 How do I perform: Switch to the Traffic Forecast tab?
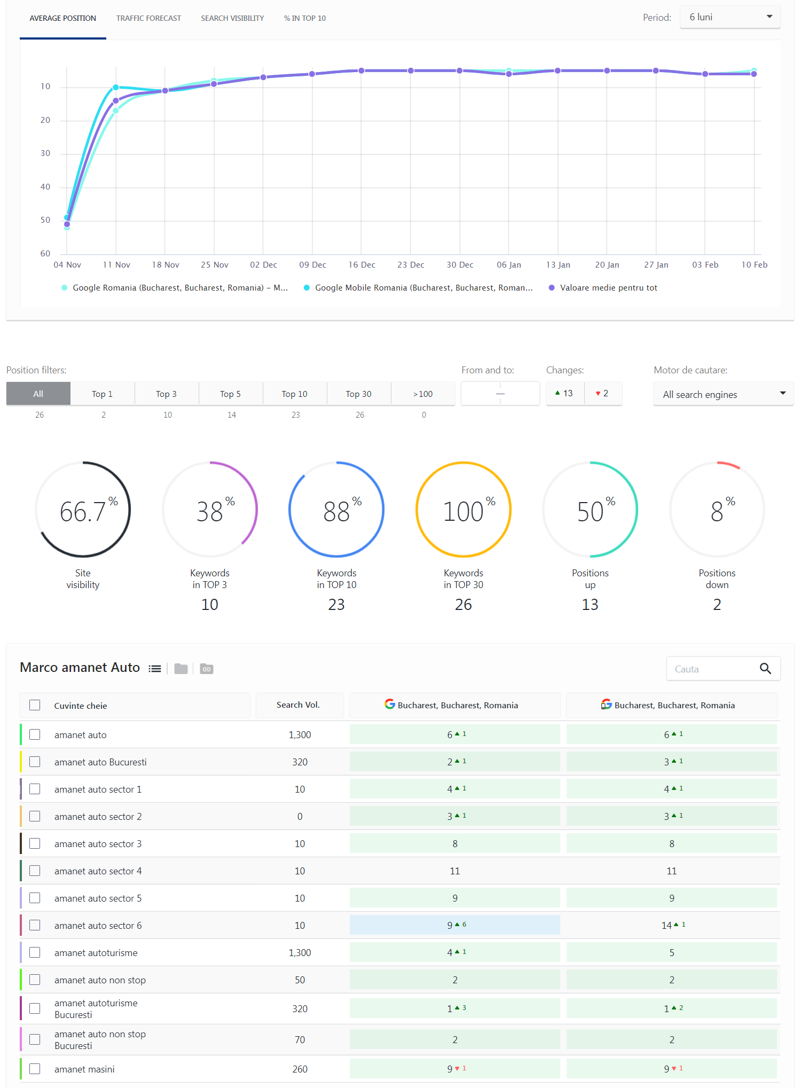(148, 18)
